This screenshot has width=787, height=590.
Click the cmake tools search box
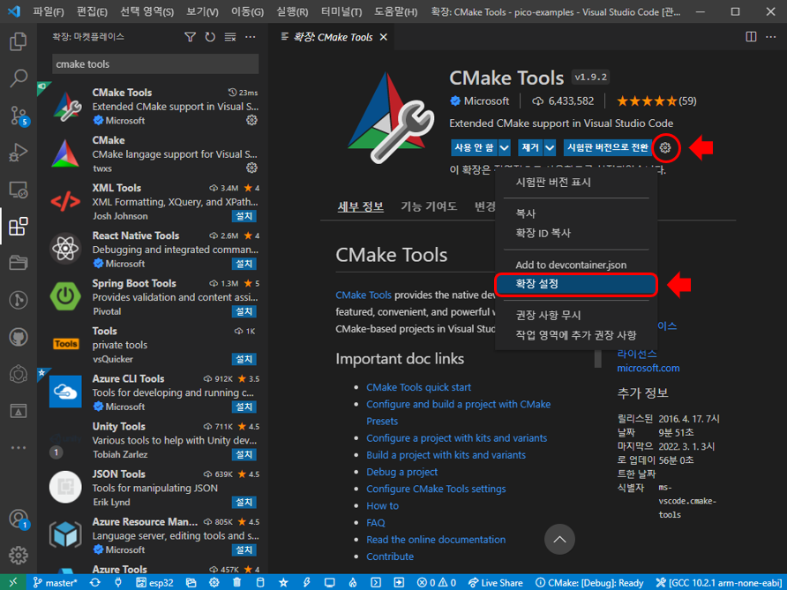point(155,64)
